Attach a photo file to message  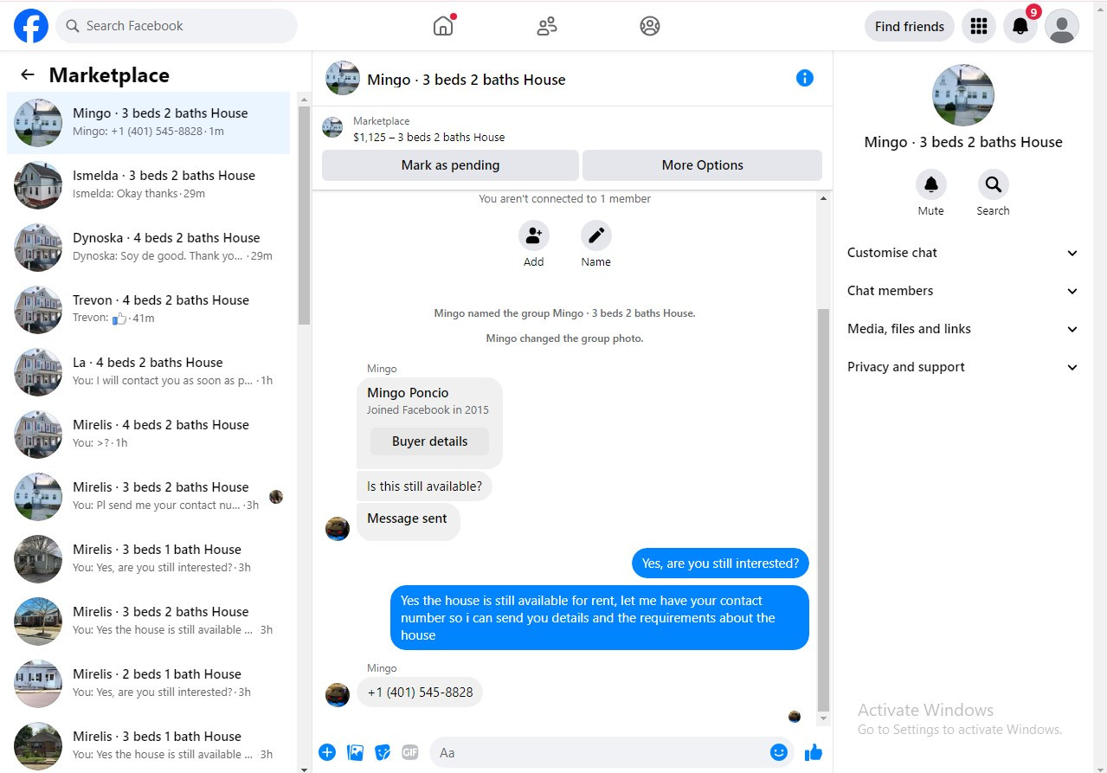point(355,752)
